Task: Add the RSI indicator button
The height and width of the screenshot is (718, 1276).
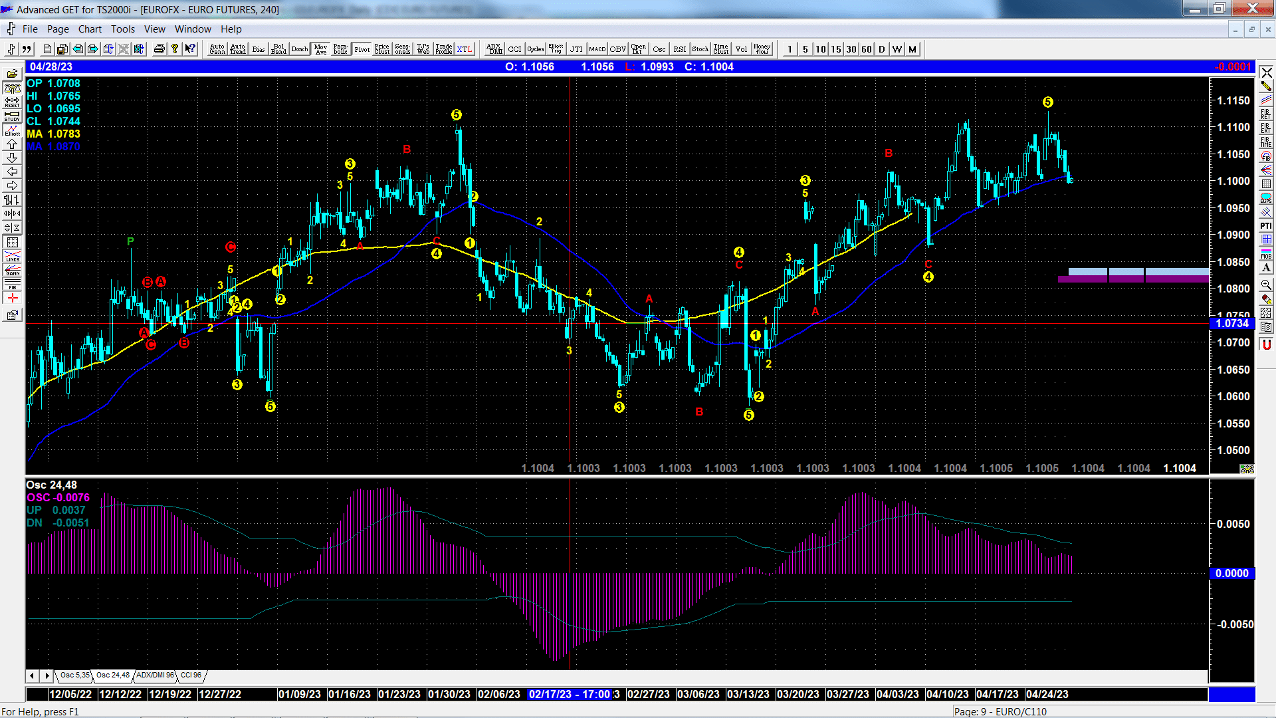Action: point(679,49)
